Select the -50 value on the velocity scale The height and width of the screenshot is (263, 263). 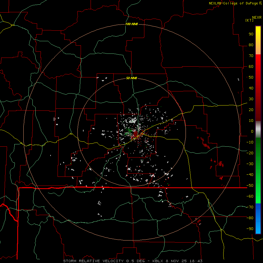250,186
